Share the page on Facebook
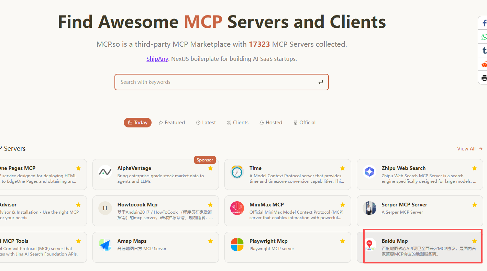This screenshot has height=271, width=487. (483, 23)
